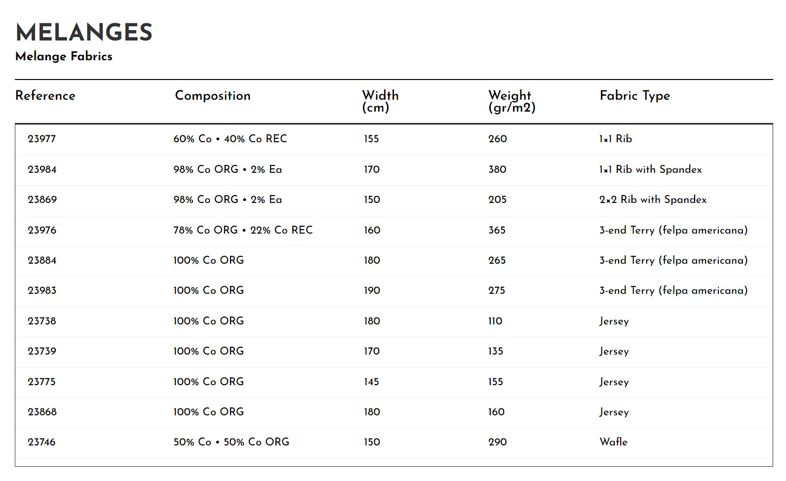The width and height of the screenshot is (786, 481).
Task: Click the MELANGES page heading
Action: coord(84,33)
